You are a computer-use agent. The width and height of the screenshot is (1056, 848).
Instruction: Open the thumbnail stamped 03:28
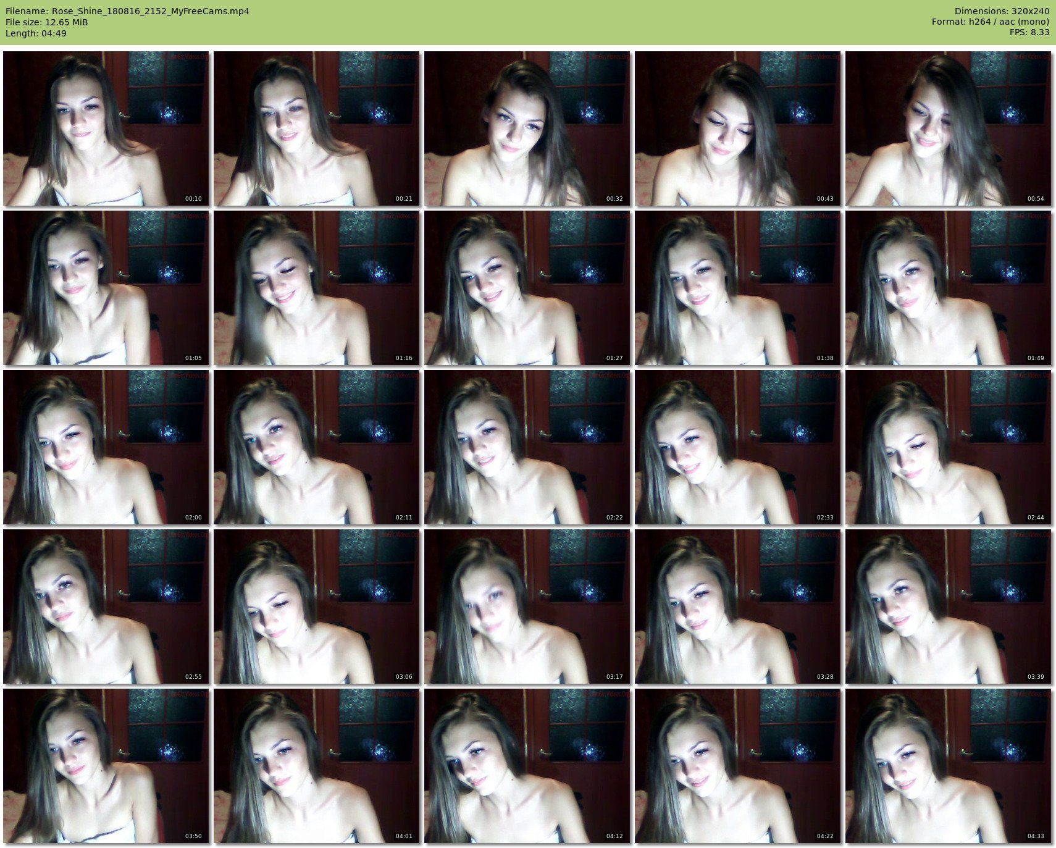click(x=738, y=607)
